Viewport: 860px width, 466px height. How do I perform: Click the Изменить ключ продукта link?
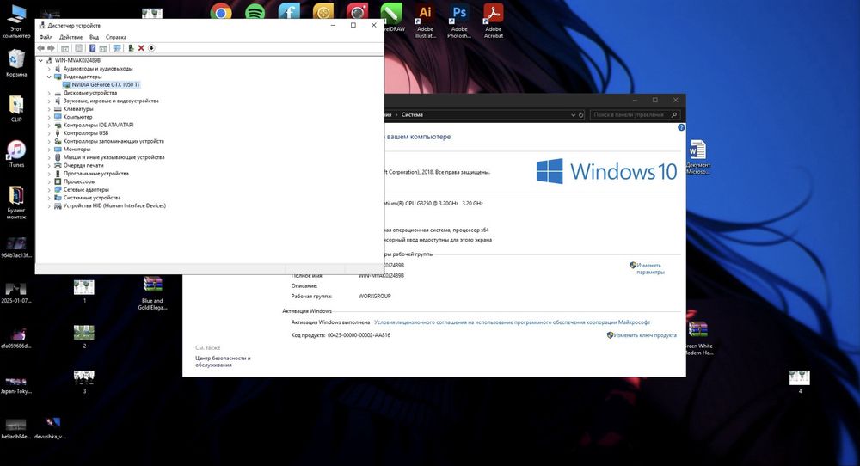(645, 335)
